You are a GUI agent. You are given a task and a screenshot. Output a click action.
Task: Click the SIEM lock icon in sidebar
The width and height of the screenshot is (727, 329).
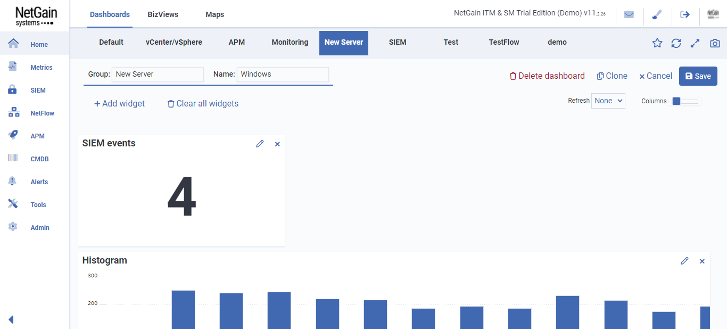[13, 89]
